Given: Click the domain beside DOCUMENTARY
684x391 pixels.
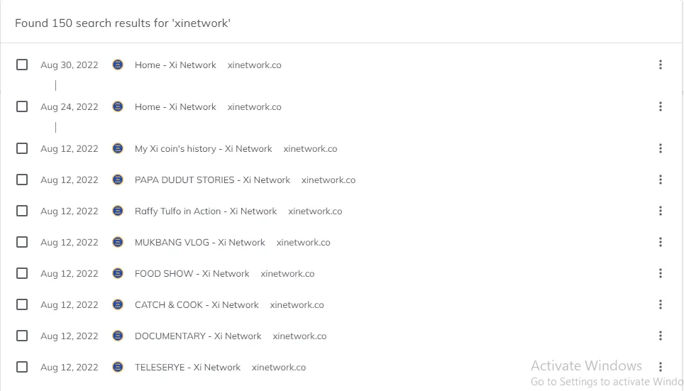Looking at the screenshot, I should (x=299, y=336).
